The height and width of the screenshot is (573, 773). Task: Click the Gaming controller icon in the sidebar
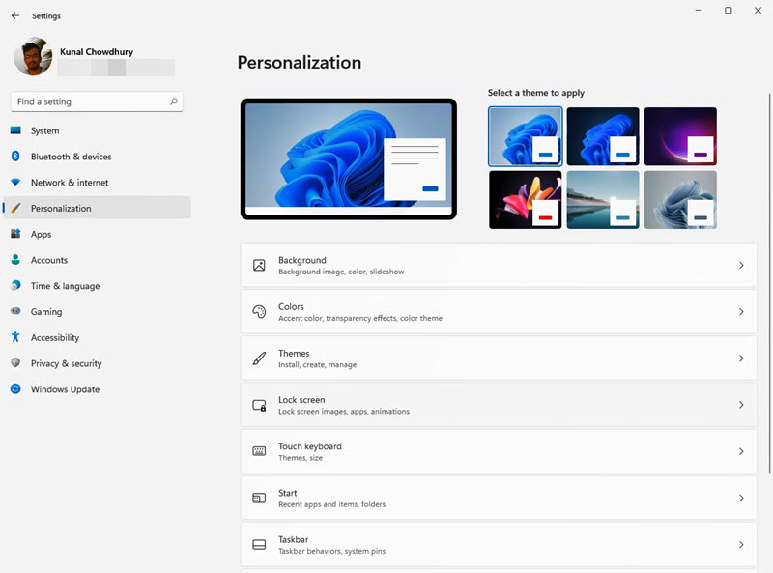pos(15,311)
